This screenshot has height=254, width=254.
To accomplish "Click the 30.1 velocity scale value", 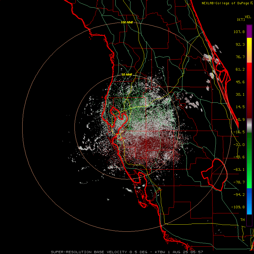I will (240, 95).
